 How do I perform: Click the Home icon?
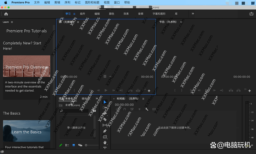coord(6,14)
